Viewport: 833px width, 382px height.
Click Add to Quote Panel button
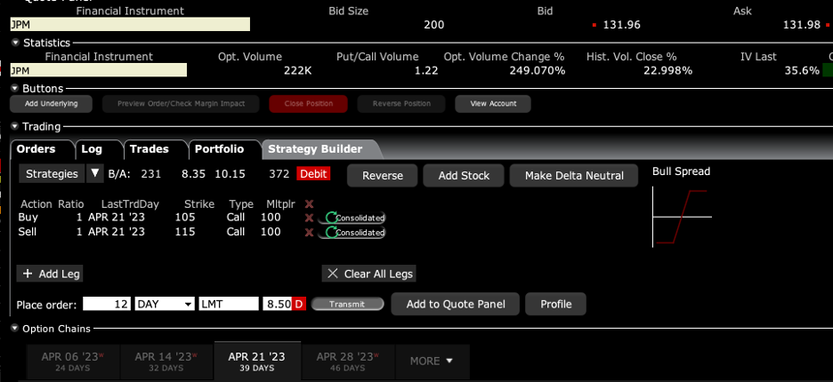(x=456, y=304)
